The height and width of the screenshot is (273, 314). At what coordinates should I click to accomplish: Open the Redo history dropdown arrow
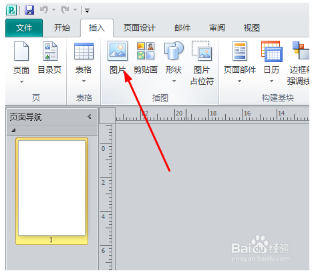[75, 10]
